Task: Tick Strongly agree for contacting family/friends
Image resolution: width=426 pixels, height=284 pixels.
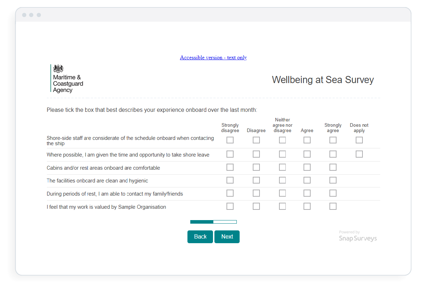Action: coord(333,193)
